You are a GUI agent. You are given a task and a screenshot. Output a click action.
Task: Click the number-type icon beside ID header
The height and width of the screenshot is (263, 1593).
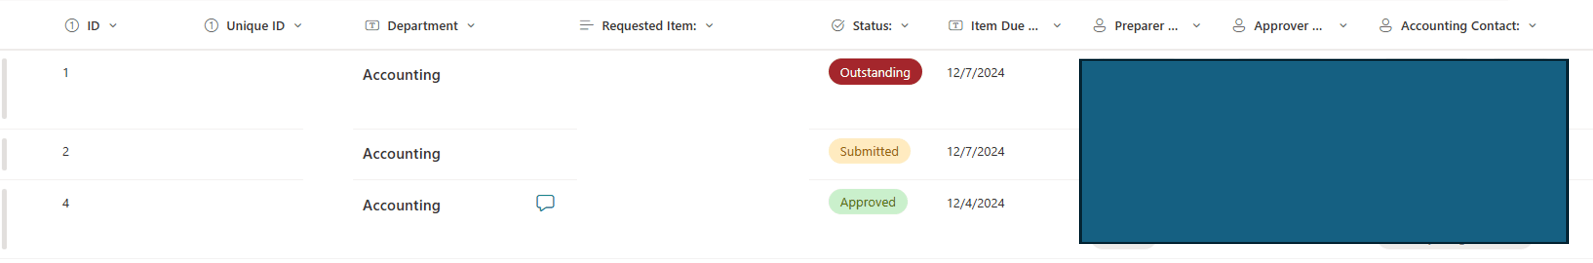click(72, 25)
